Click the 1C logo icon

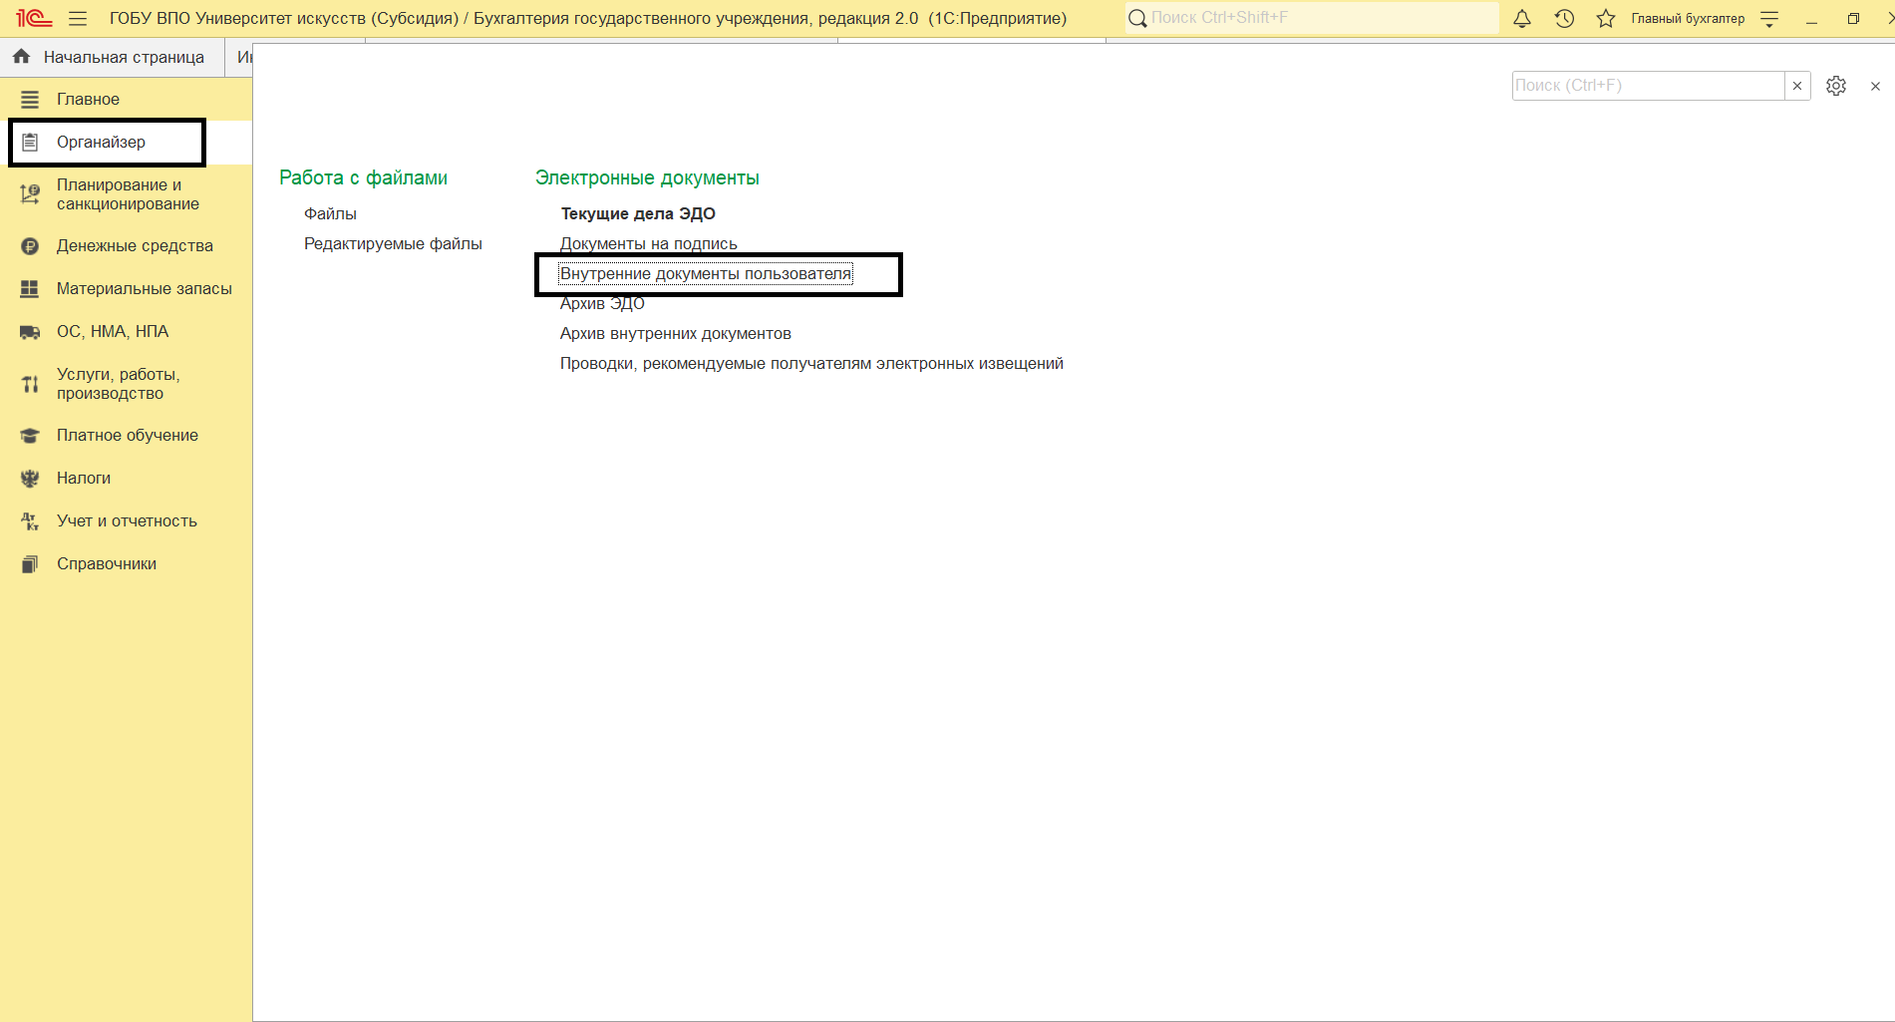point(33,19)
